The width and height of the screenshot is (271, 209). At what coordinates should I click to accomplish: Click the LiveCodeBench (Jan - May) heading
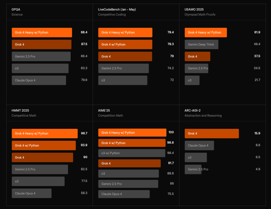tap(117, 10)
